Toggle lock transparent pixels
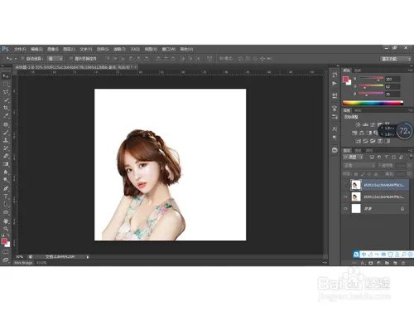Viewport: 414px width, 311px height. click(x=356, y=174)
